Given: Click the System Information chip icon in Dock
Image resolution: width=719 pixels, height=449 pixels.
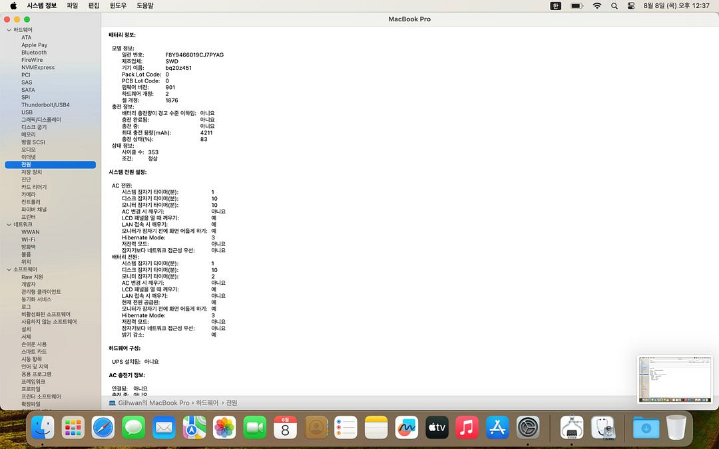Looking at the screenshot, I should point(572,428).
